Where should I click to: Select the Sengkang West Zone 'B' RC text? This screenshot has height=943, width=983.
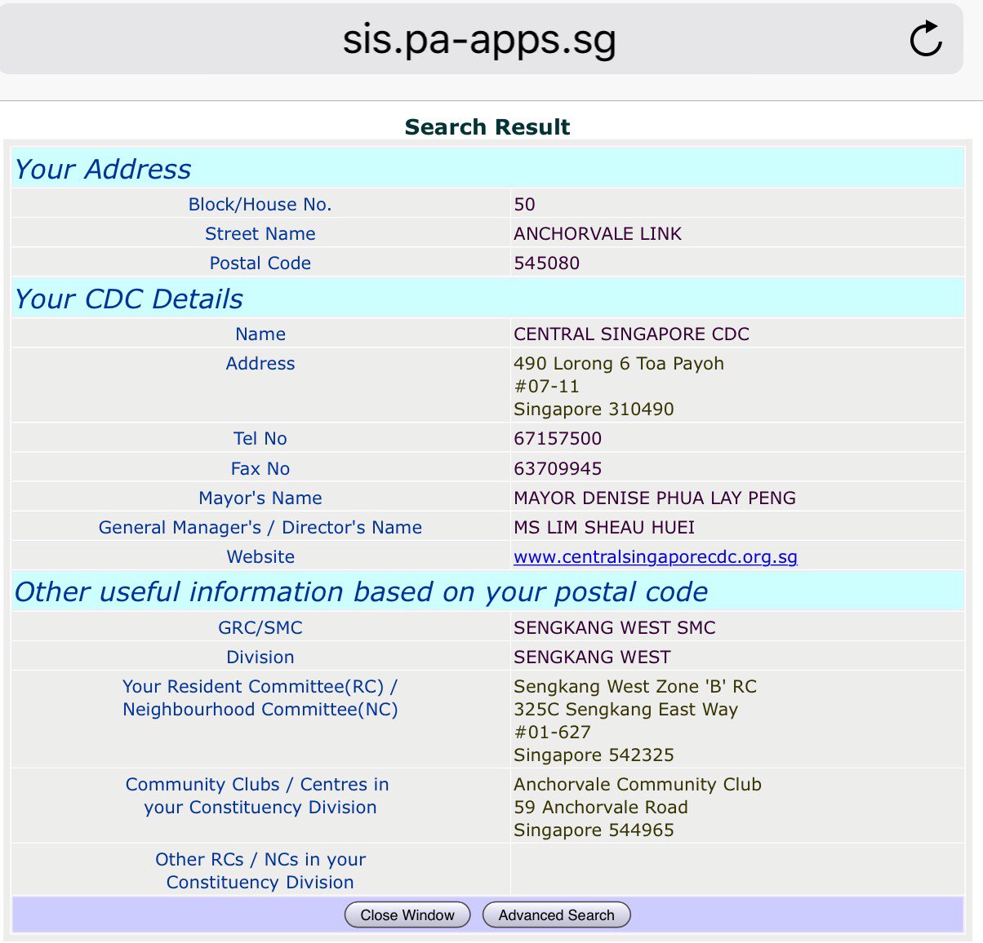pos(634,687)
